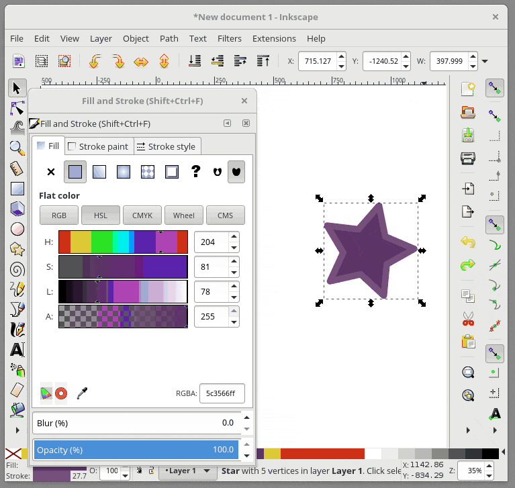Click the yellow Undo arrow icon
515x488 pixels.
tap(468, 242)
